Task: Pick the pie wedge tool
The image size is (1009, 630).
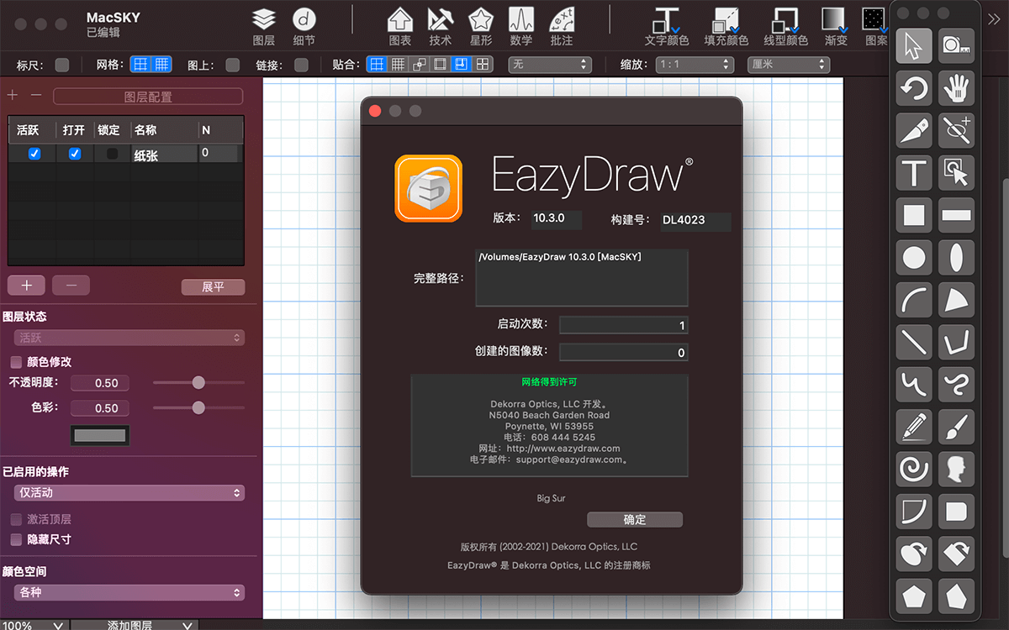Action: pyautogui.click(x=956, y=299)
